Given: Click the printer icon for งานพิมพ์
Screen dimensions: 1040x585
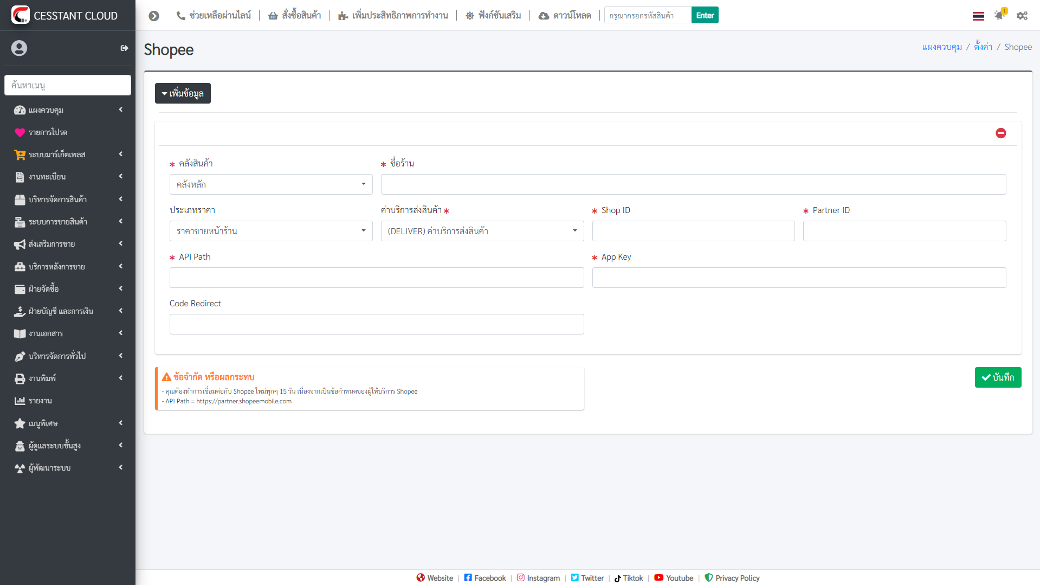Looking at the screenshot, I should [x=20, y=378].
